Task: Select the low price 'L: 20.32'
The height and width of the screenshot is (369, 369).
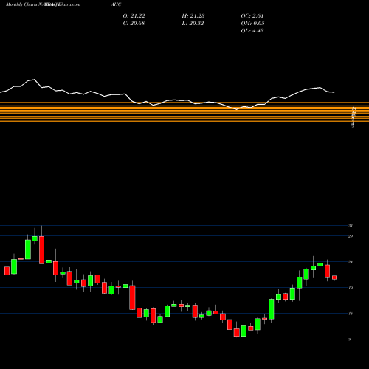Action: pyautogui.click(x=193, y=24)
